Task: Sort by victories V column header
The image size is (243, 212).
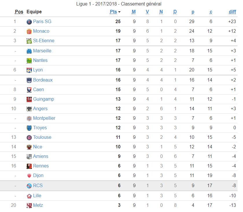Action: (147, 12)
